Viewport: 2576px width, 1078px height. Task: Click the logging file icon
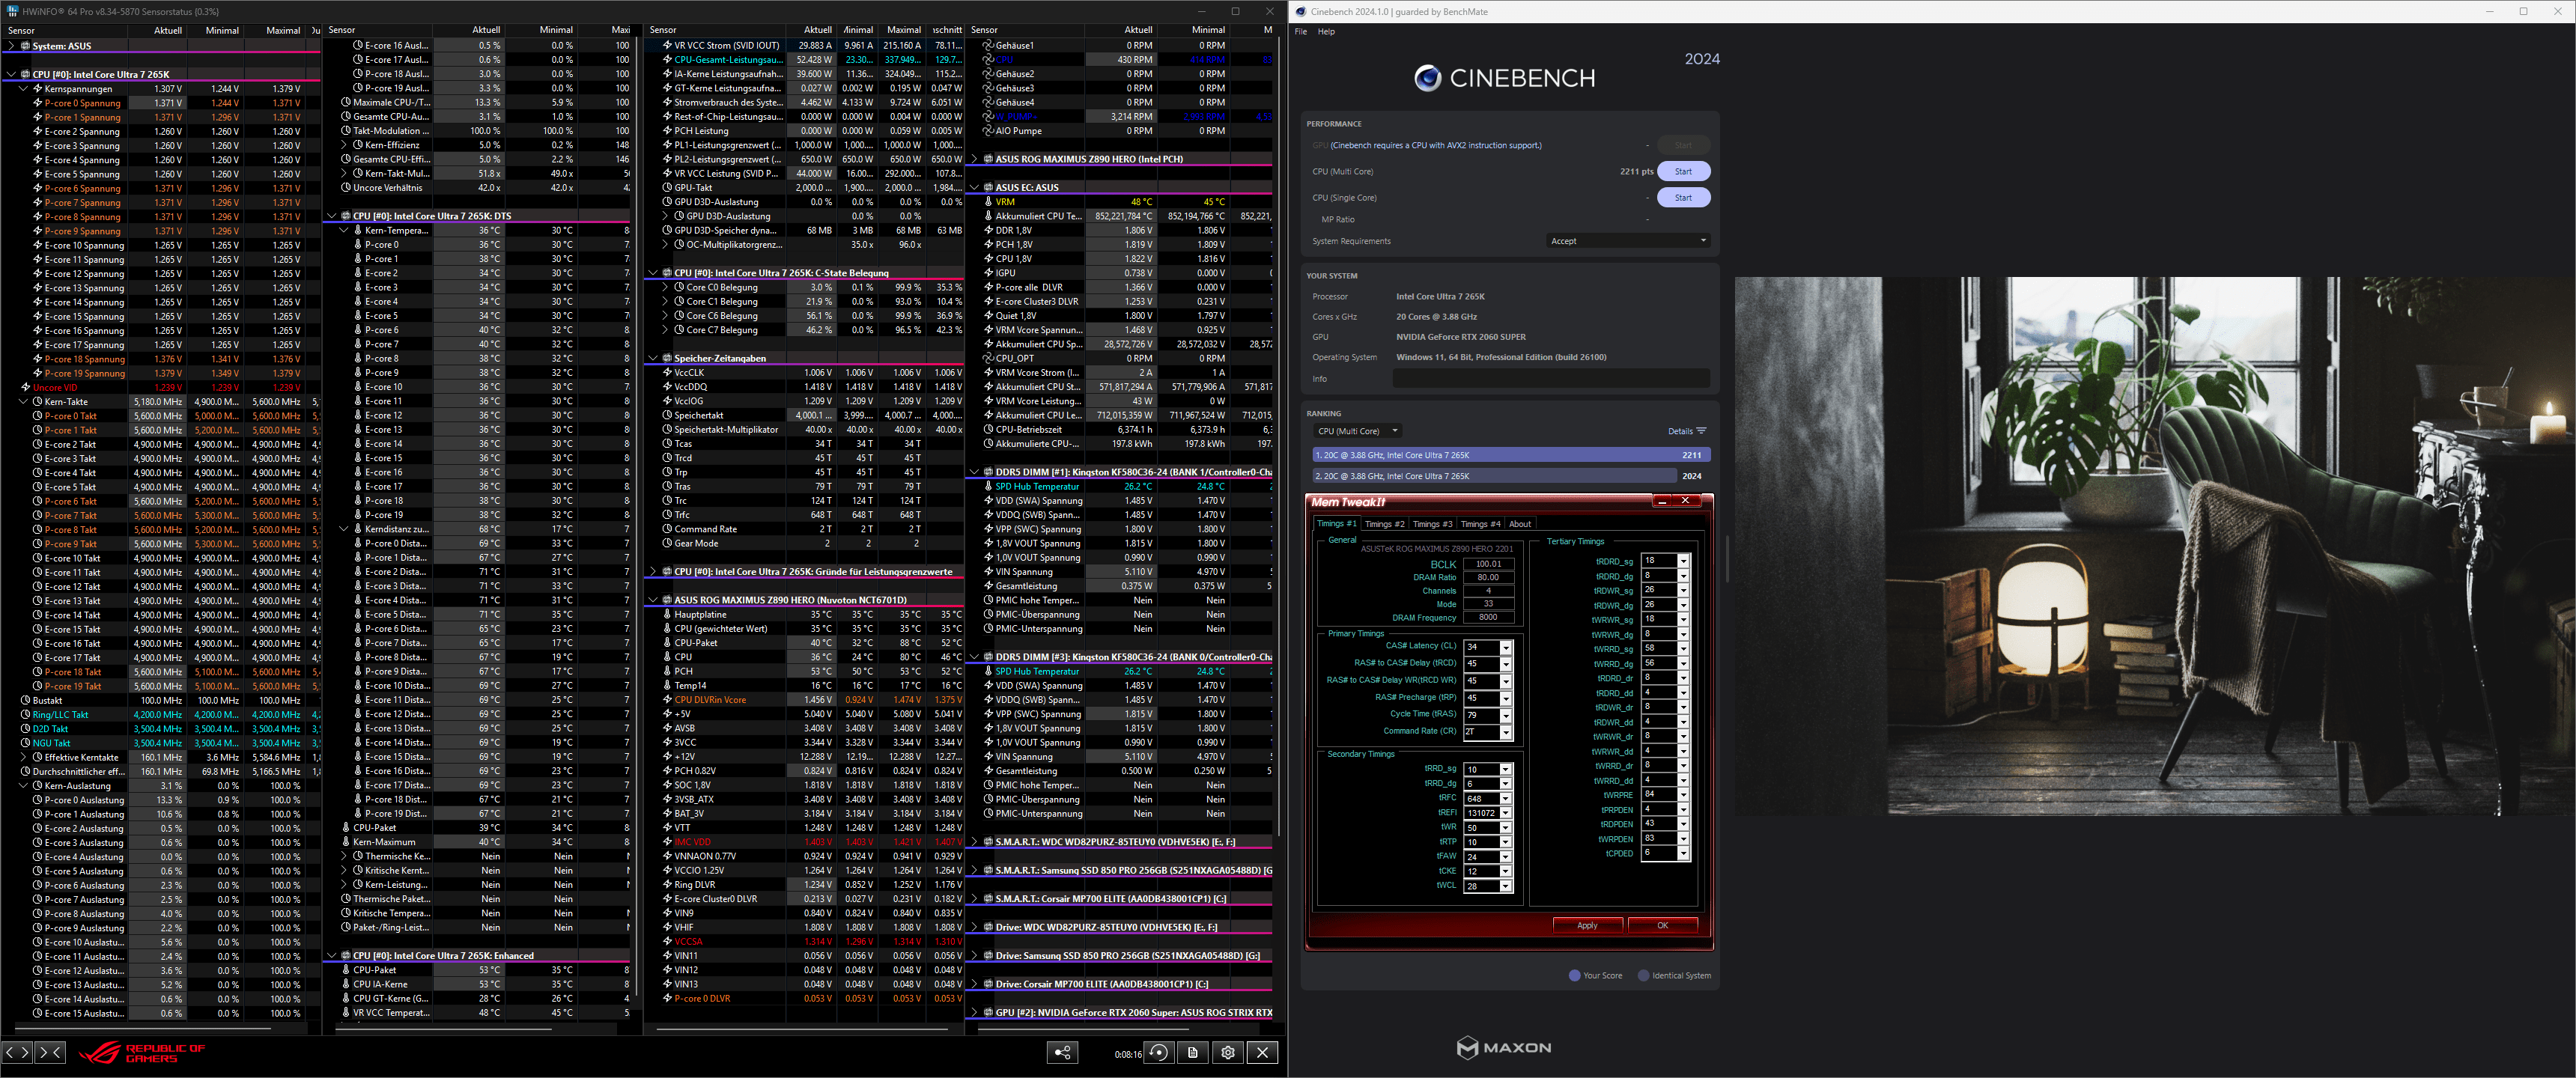pos(1193,1052)
